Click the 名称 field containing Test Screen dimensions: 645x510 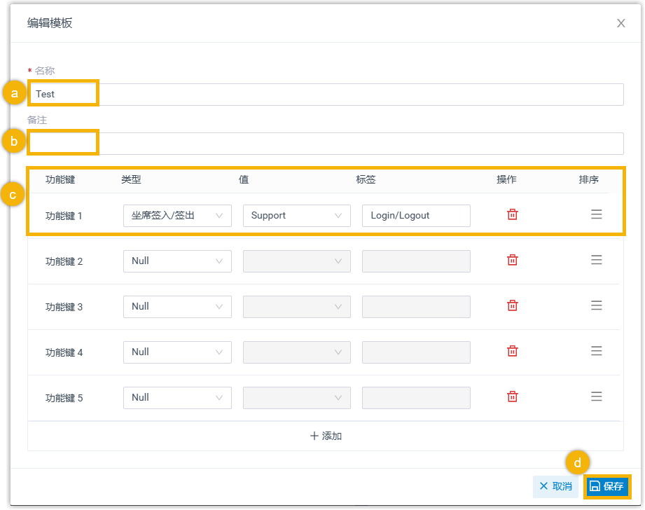point(326,95)
